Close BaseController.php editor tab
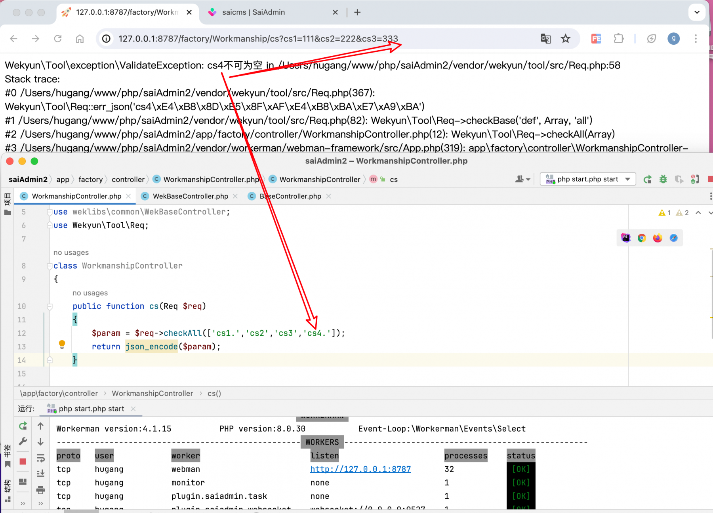 [x=328, y=196]
